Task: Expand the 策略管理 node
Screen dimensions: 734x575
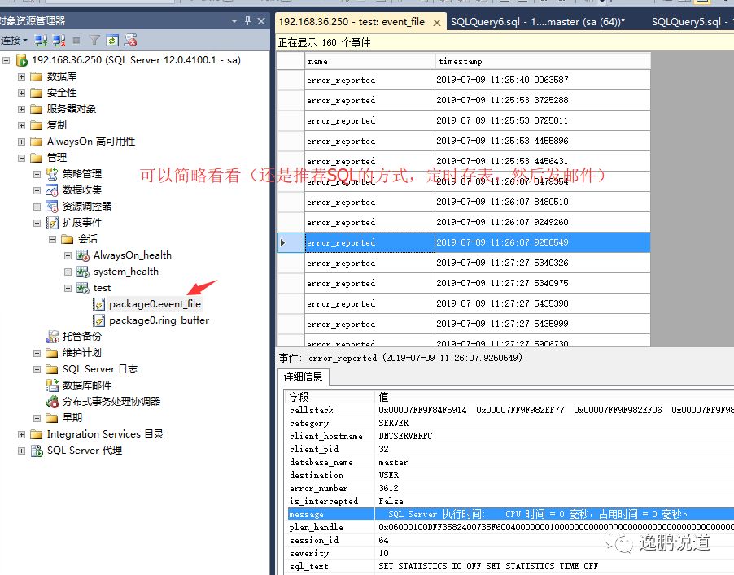Action: (x=37, y=175)
